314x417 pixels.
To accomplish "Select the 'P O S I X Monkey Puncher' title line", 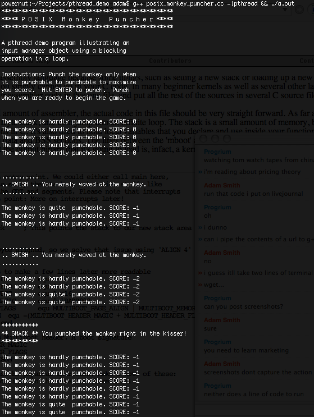I will (x=87, y=19).
